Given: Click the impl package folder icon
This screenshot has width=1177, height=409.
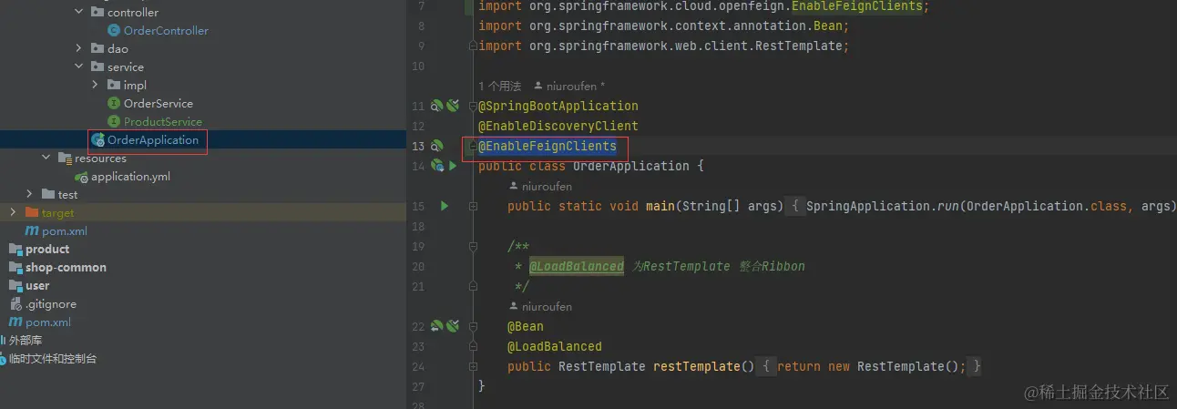Looking at the screenshot, I should 114,85.
